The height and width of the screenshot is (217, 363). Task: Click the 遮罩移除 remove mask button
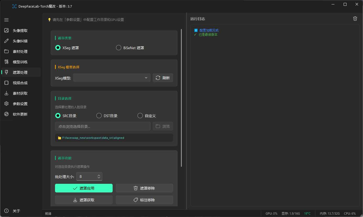click(144, 188)
